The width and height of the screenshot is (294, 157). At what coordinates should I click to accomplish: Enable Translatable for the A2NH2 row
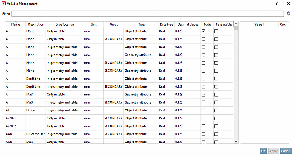tap(216, 126)
